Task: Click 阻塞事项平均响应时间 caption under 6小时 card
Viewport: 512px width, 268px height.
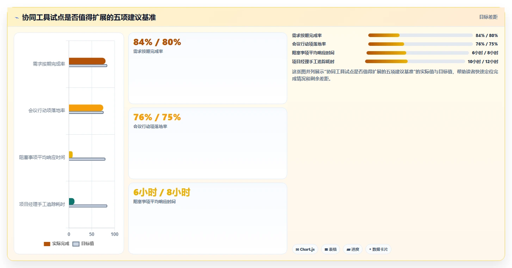Action: [154, 202]
